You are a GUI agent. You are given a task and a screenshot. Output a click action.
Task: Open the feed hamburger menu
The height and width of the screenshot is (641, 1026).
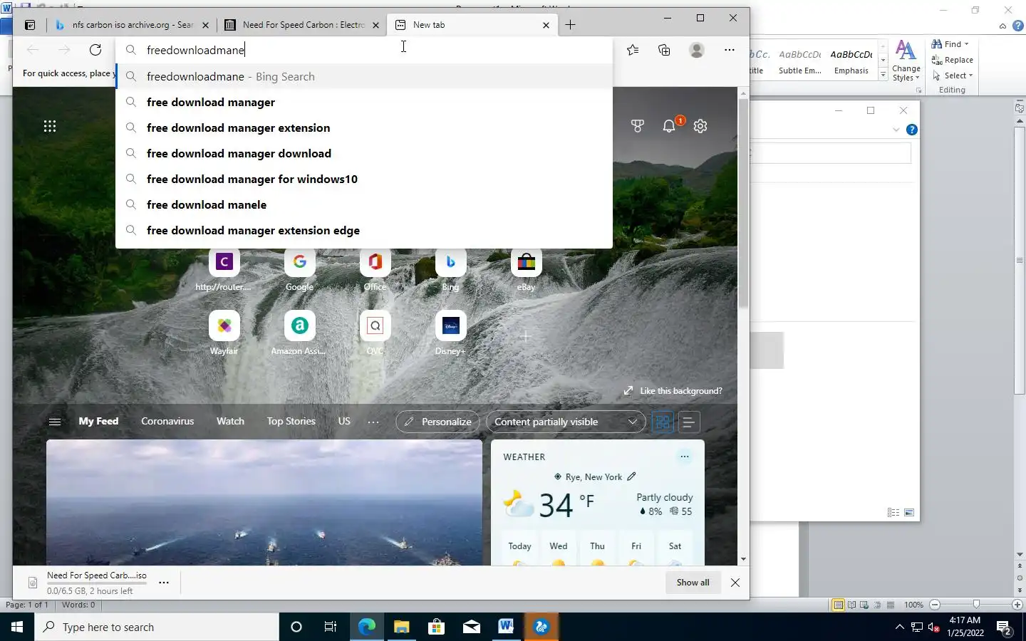tap(54, 422)
